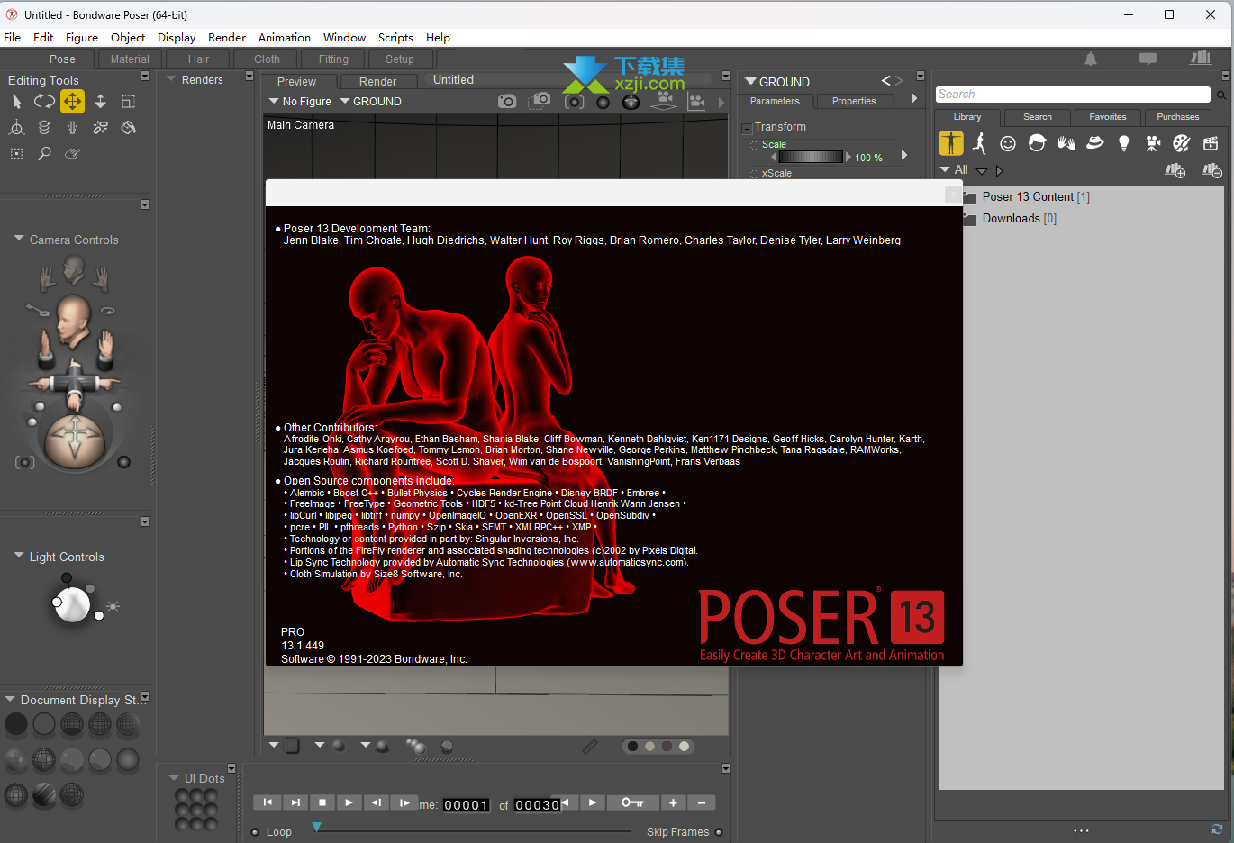This screenshot has width=1234, height=843.
Task: Click the delete keyframe minus button
Action: pyautogui.click(x=702, y=802)
